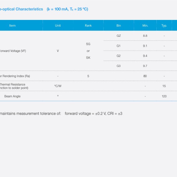Click the Beam Angle row label
The height and width of the screenshot is (177, 177).
[x=12, y=96]
